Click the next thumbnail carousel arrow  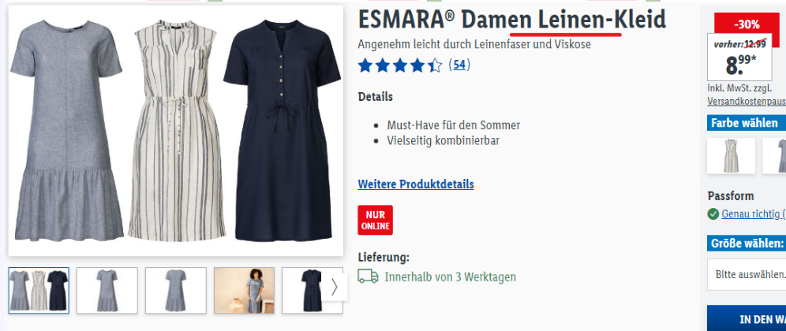(335, 287)
